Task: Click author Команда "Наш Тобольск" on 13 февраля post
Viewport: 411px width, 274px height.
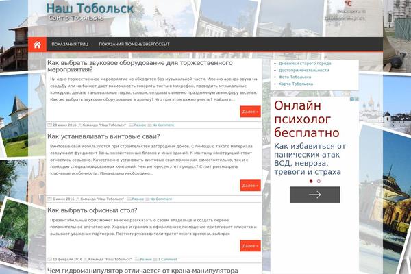Action: (x=110, y=260)
